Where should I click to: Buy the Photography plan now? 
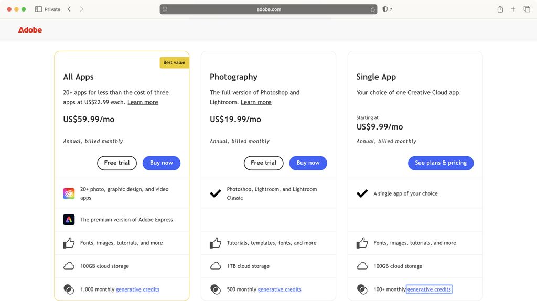click(308, 163)
